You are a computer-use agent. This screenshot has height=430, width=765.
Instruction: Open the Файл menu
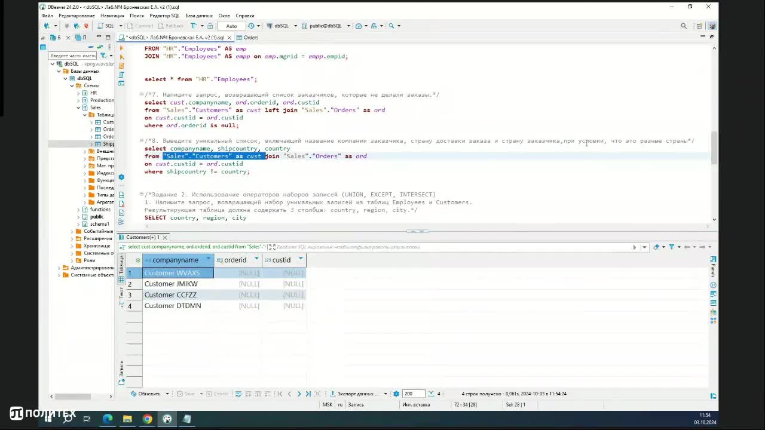[x=47, y=16]
